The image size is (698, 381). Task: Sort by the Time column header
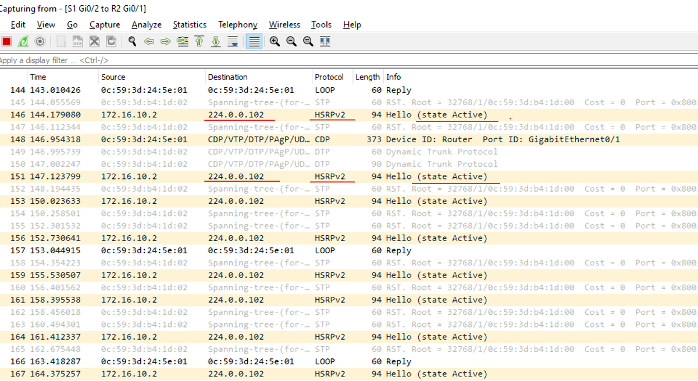63,77
